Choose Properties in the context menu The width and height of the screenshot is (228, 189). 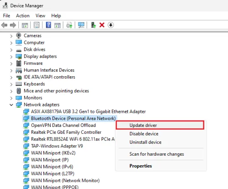click(140, 166)
